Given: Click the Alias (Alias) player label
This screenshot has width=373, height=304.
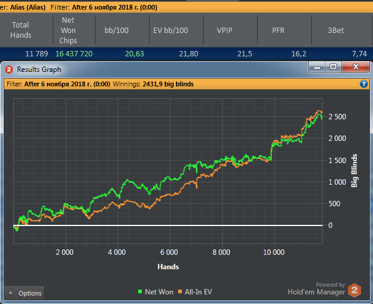Looking at the screenshot, I should tap(28, 7).
